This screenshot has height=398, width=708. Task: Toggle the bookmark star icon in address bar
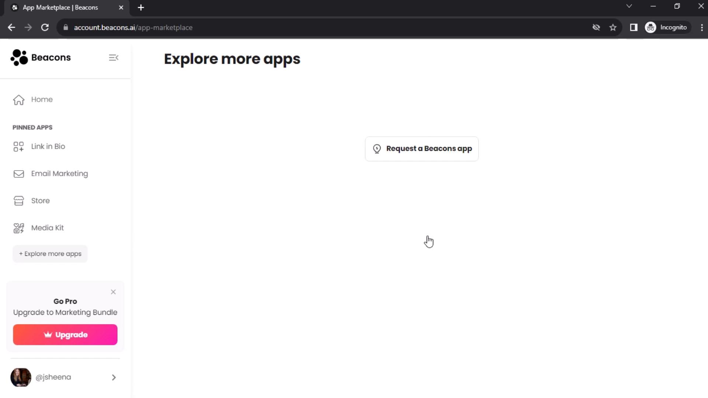click(614, 27)
